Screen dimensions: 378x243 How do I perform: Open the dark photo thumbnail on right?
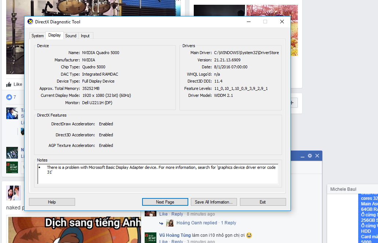[x=219, y=11]
